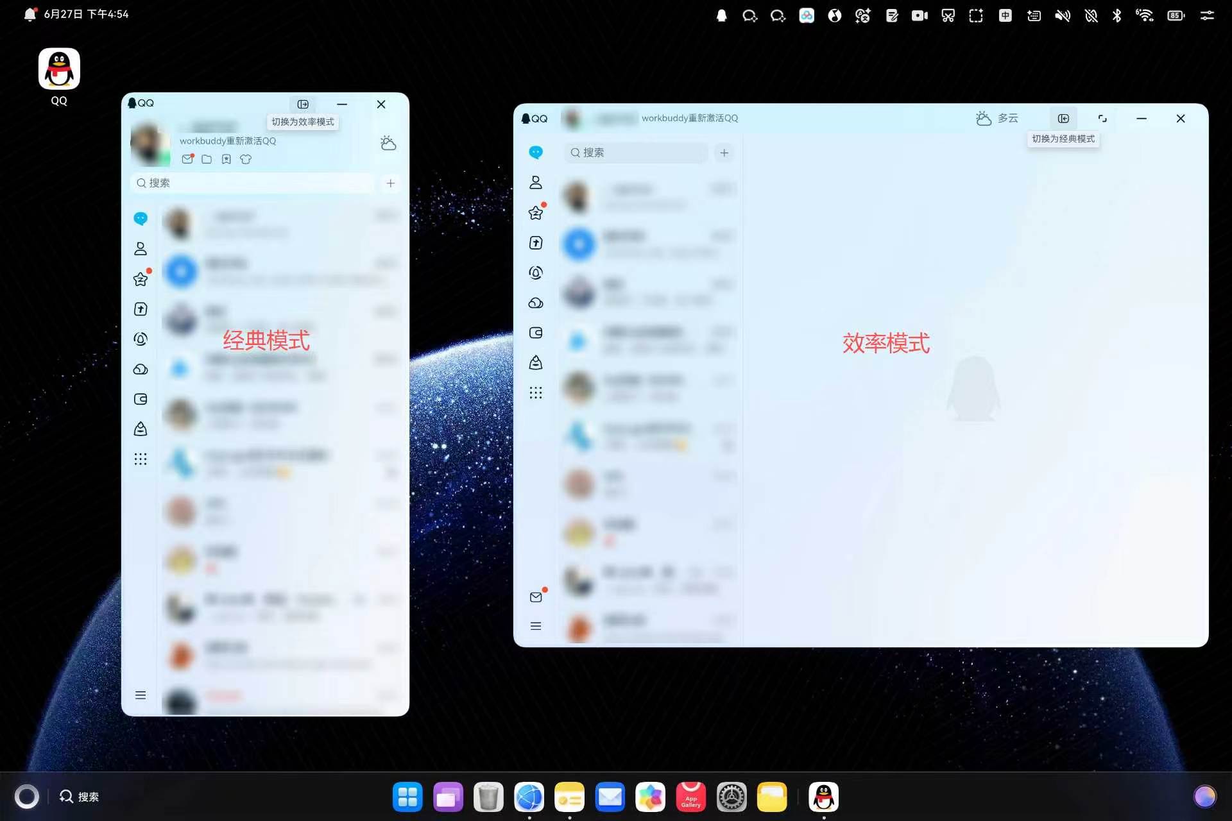Open Contacts in classic window sidebar
The height and width of the screenshot is (821, 1232).
click(x=141, y=248)
